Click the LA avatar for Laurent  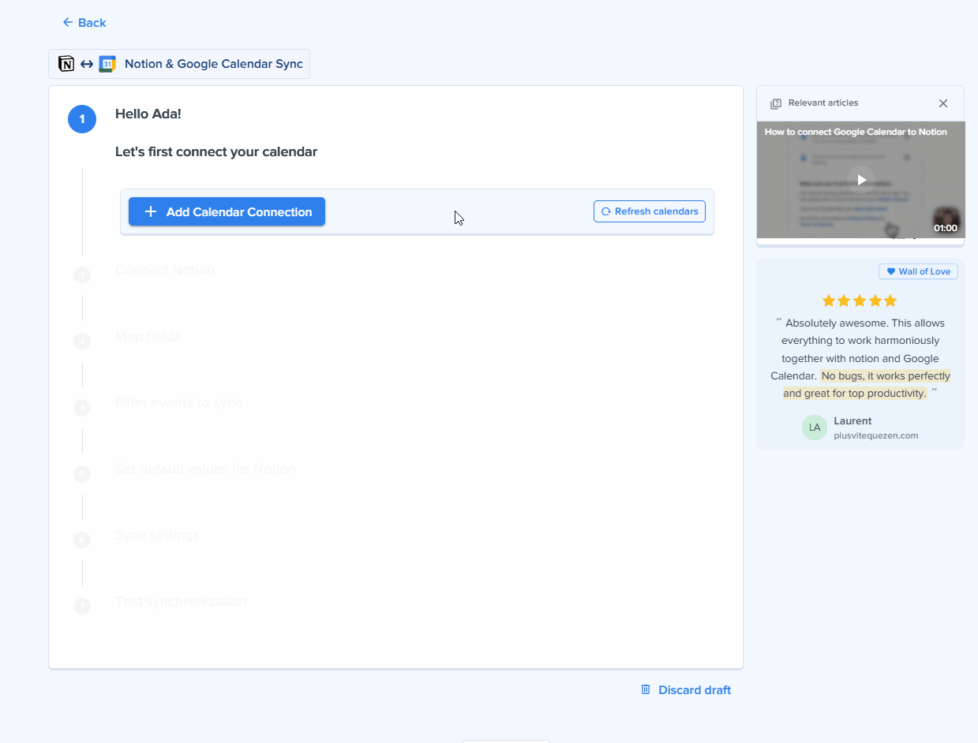(x=815, y=428)
